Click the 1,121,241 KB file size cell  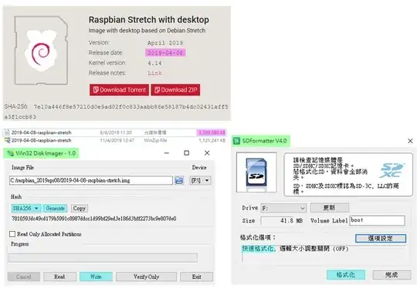[212, 140]
